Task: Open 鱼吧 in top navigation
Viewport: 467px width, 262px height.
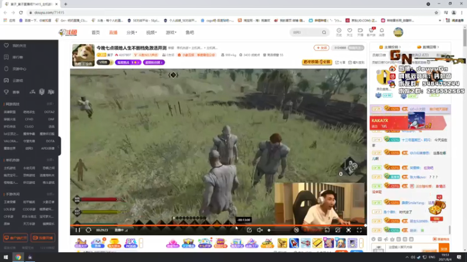Action: click(x=190, y=33)
